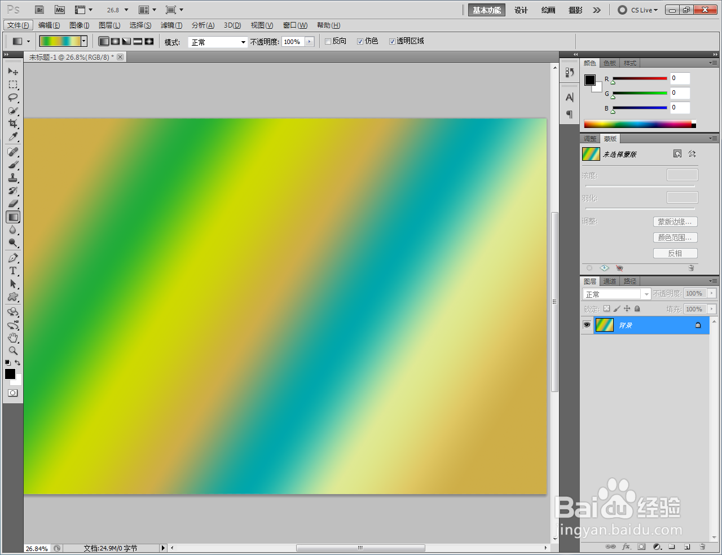Select the Lasso tool
The width and height of the screenshot is (722, 555).
pyautogui.click(x=13, y=98)
